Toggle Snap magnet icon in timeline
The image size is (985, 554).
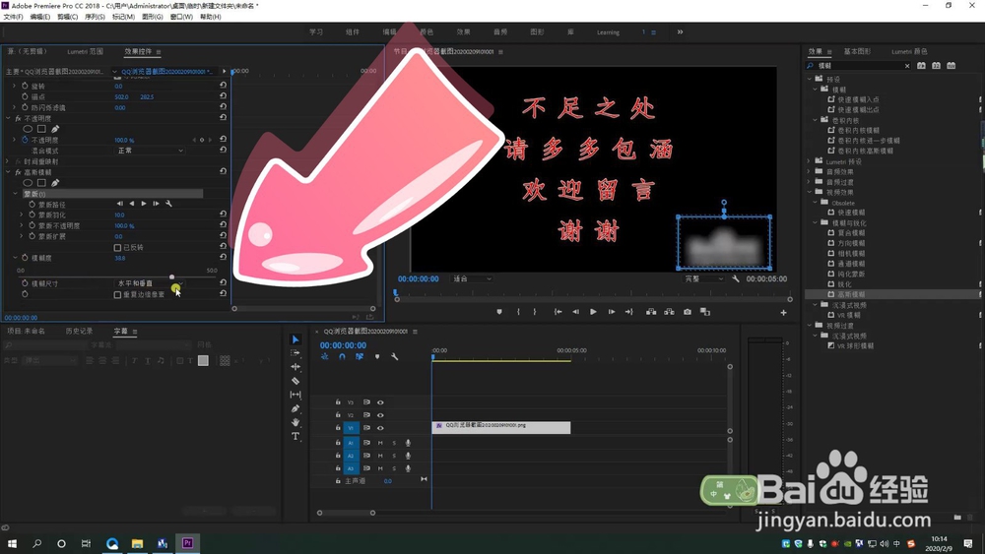click(x=342, y=356)
